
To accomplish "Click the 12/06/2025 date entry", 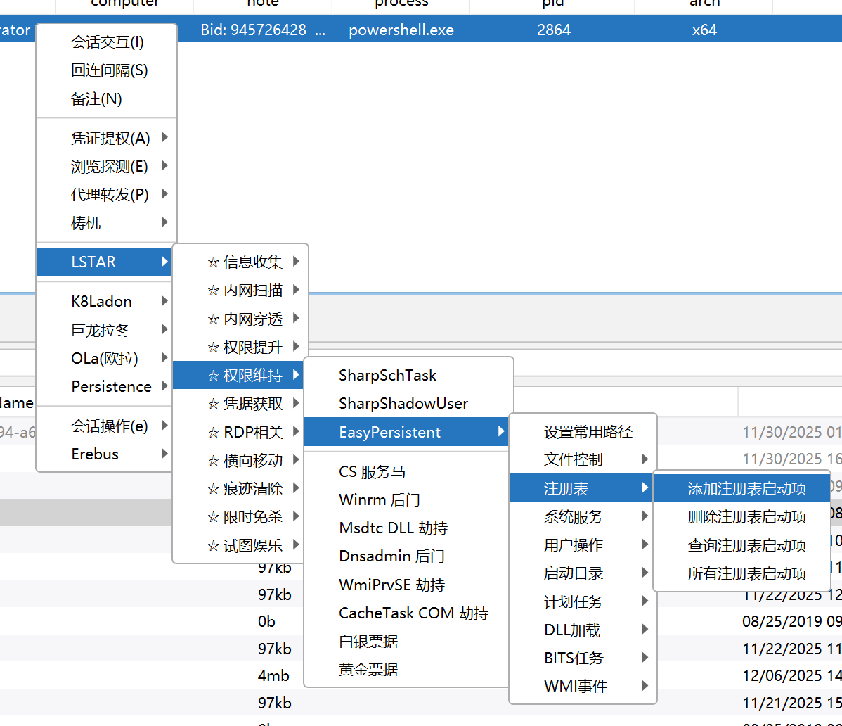I will (x=792, y=675).
